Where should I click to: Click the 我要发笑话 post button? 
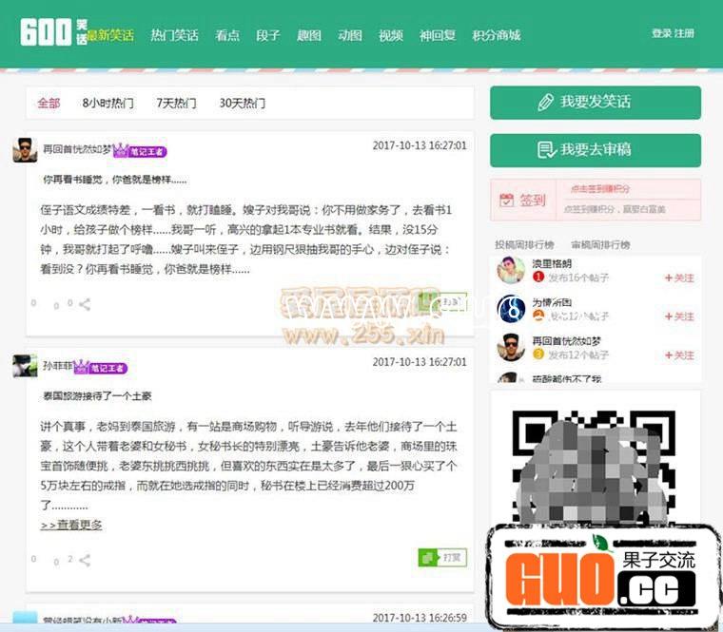(595, 103)
